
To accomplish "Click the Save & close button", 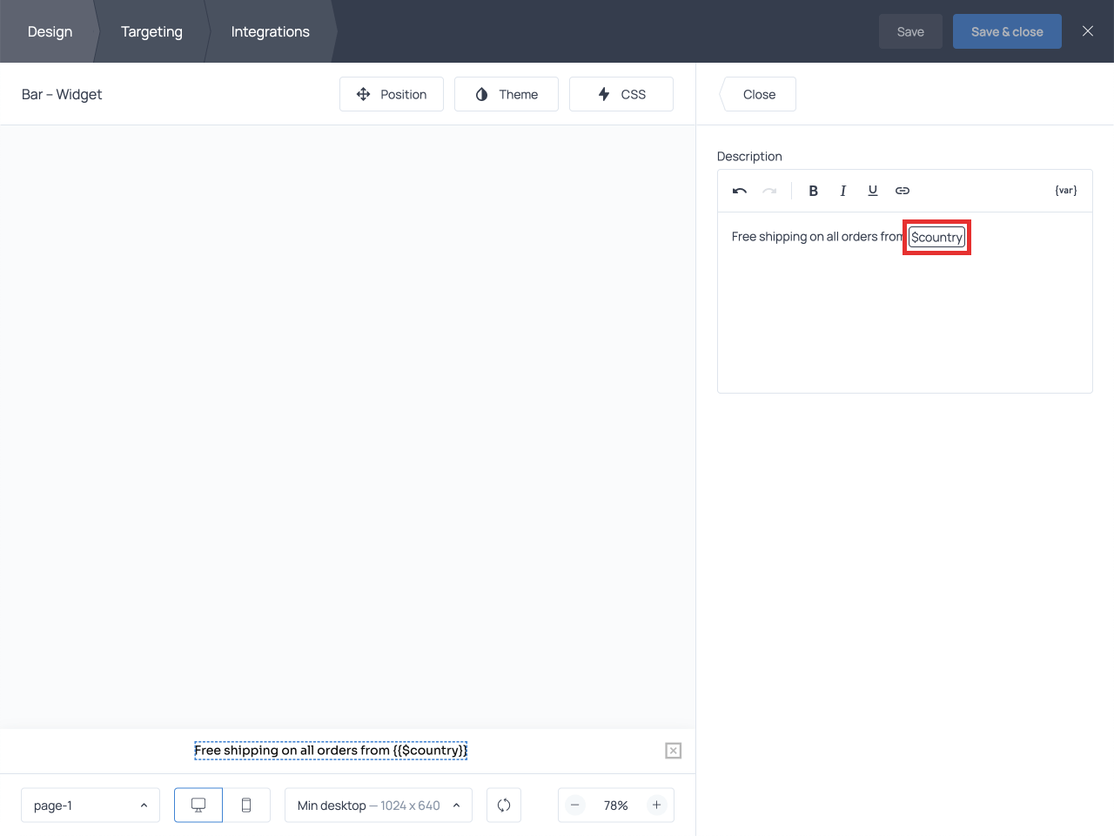I will tap(1007, 31).
